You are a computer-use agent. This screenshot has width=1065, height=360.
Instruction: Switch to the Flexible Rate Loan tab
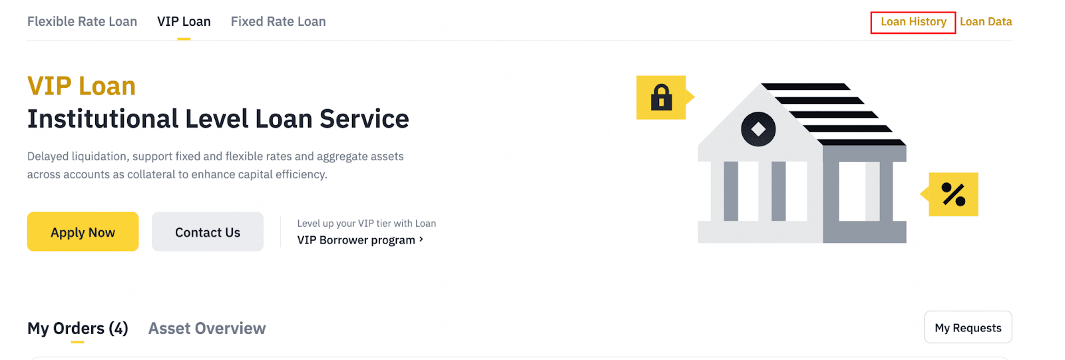(82, 21)
